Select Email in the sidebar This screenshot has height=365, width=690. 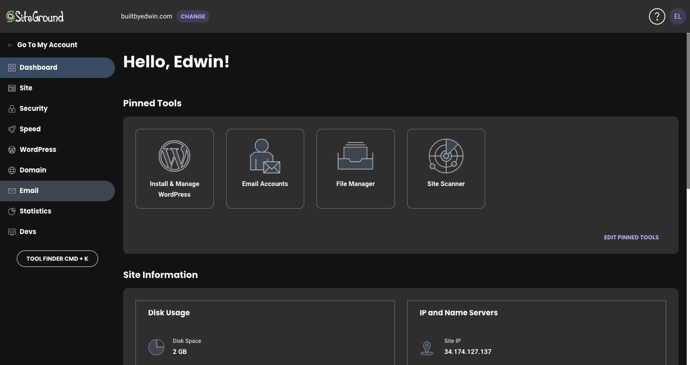[x=29, y=191]
